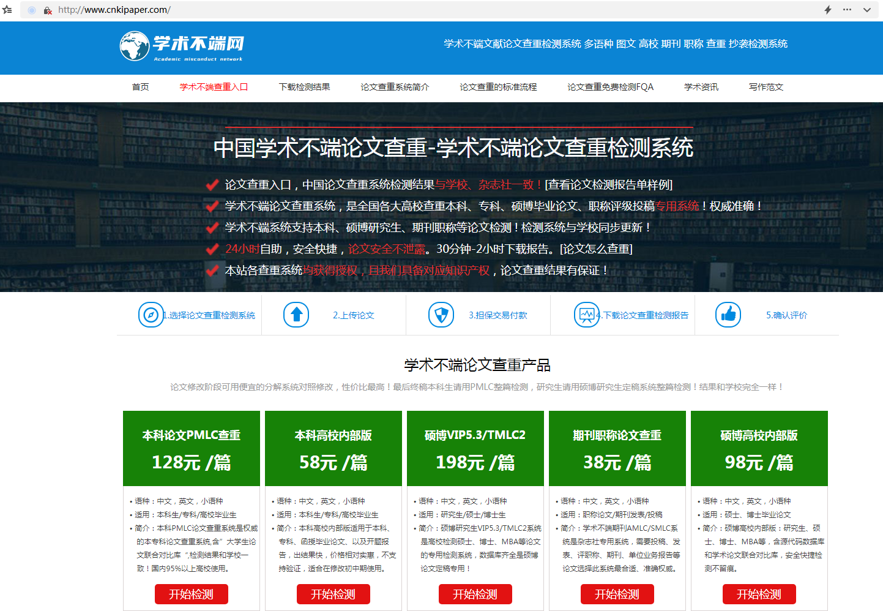Click the favorites star icon in browser bar

[x=7, y=10]
